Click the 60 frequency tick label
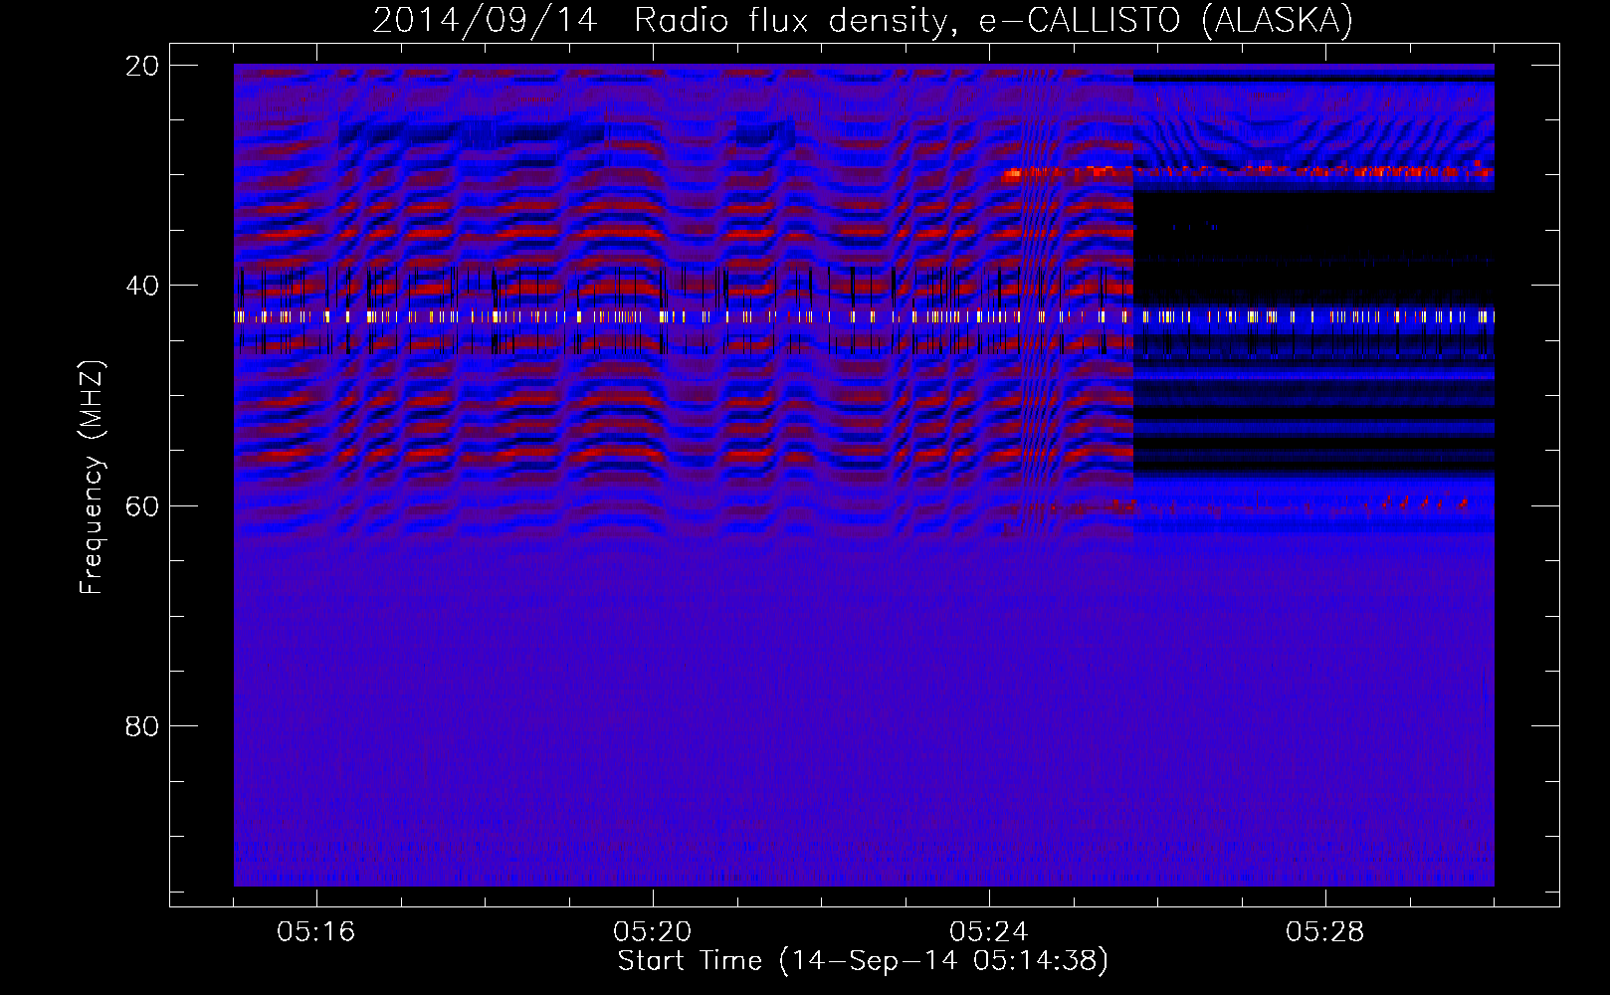 (142, 506)
